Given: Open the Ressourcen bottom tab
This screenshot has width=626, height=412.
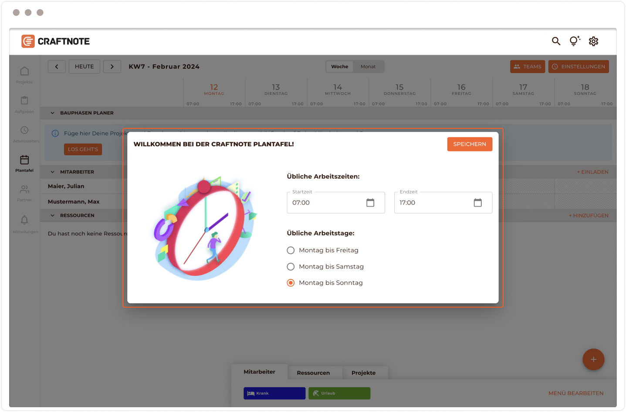Looking at the screenshot, I should pyautogui.click(x=313, y=373).
